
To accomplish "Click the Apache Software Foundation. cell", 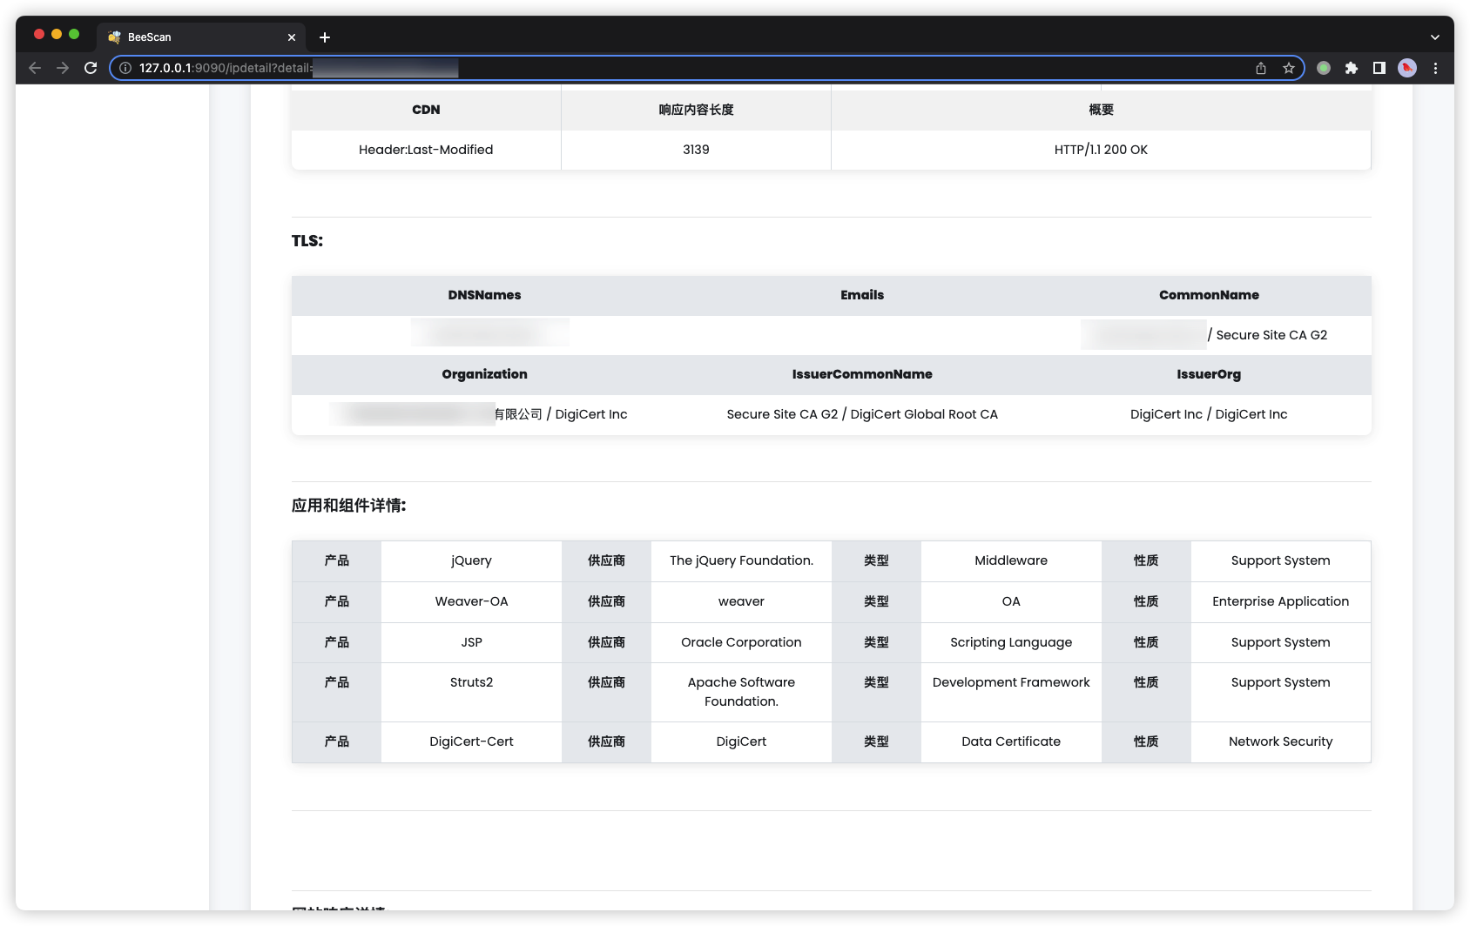I will tap(741, 692).
